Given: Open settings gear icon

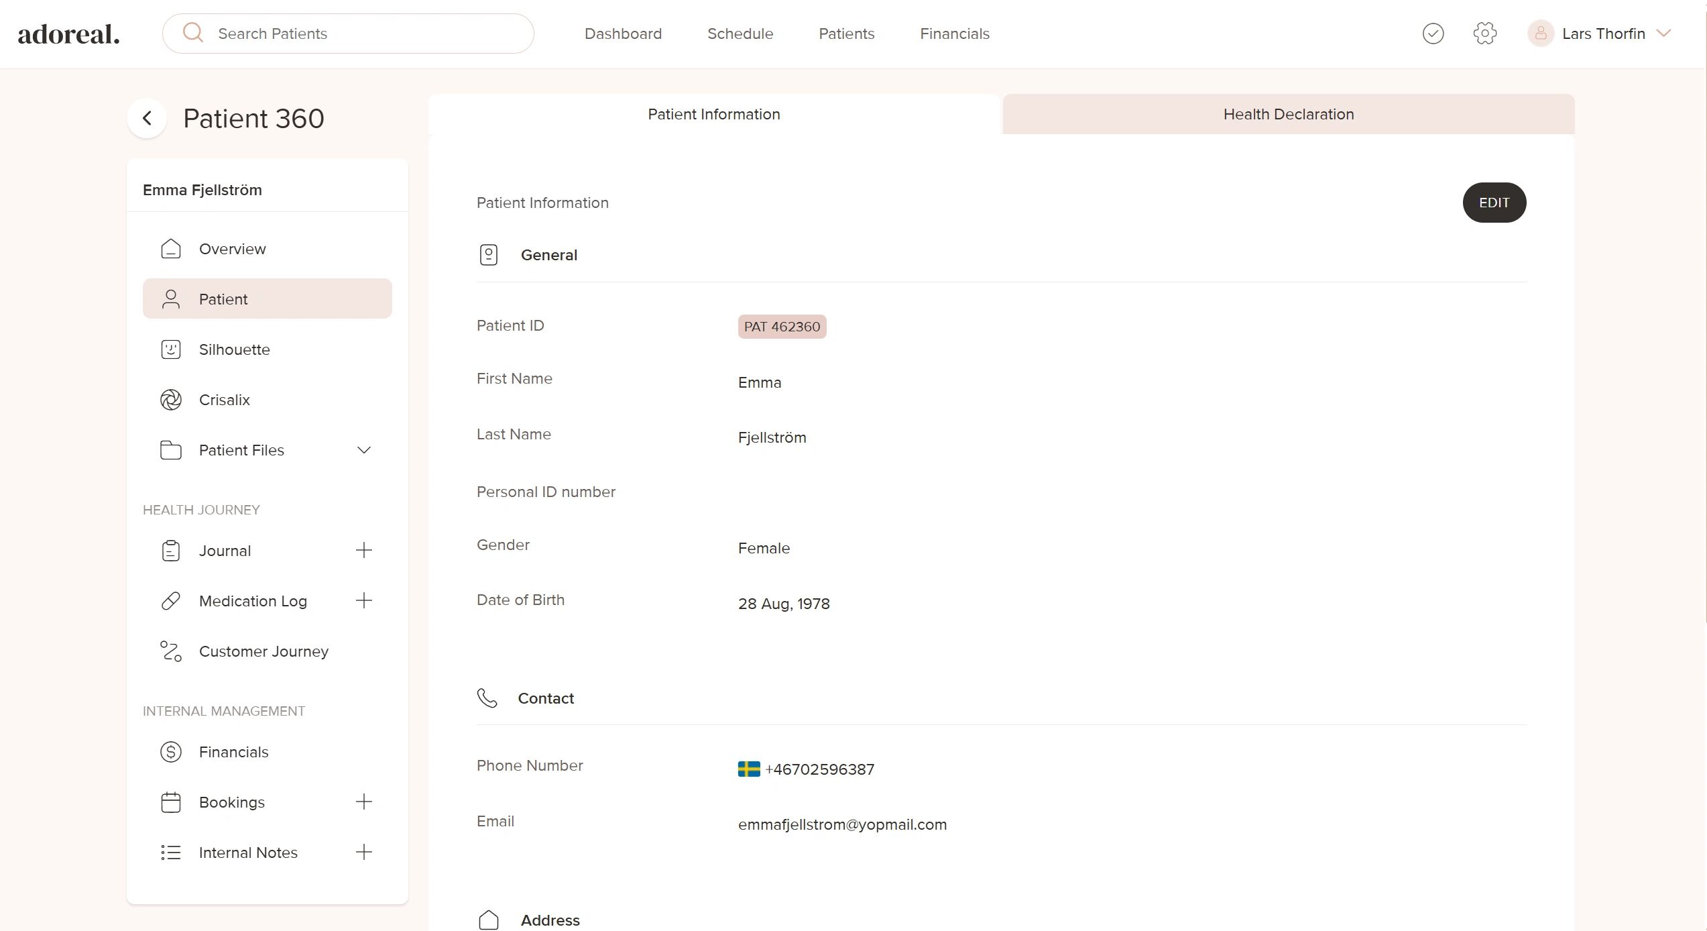Looking at the screenshot, I should (x=1484, y=34).
